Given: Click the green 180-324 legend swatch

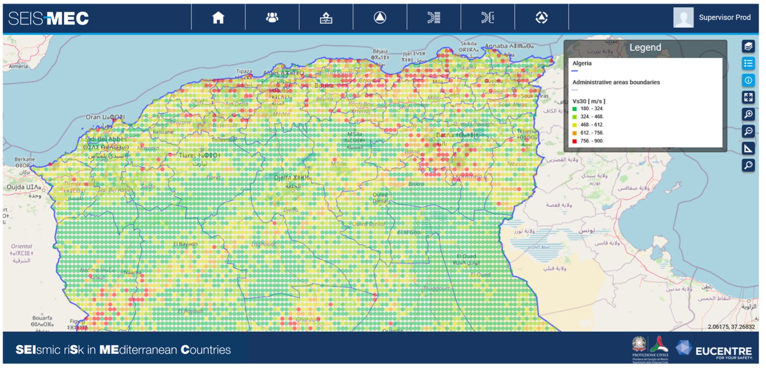Looking at the screenshot, I should pyautogui.click(x=574, y=109).
